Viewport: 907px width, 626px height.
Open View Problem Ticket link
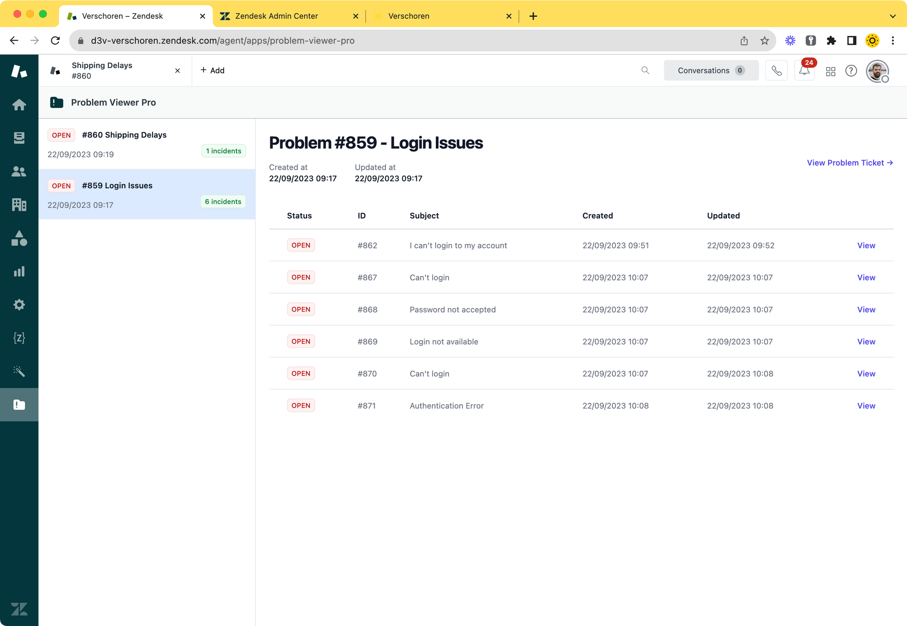(849, 163)
